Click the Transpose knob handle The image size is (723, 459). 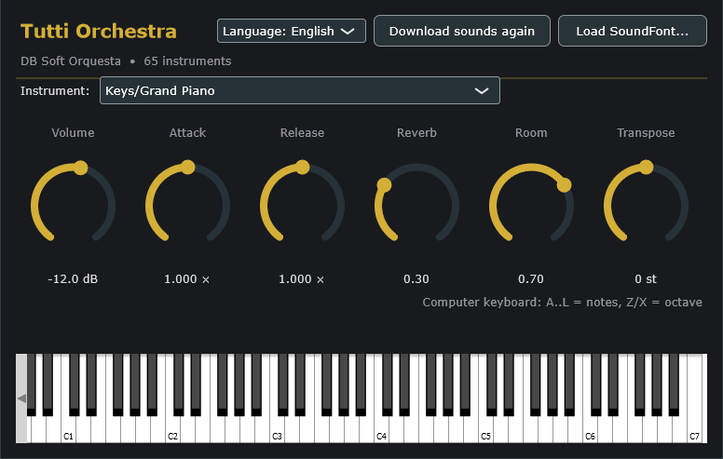click(646, 167)
